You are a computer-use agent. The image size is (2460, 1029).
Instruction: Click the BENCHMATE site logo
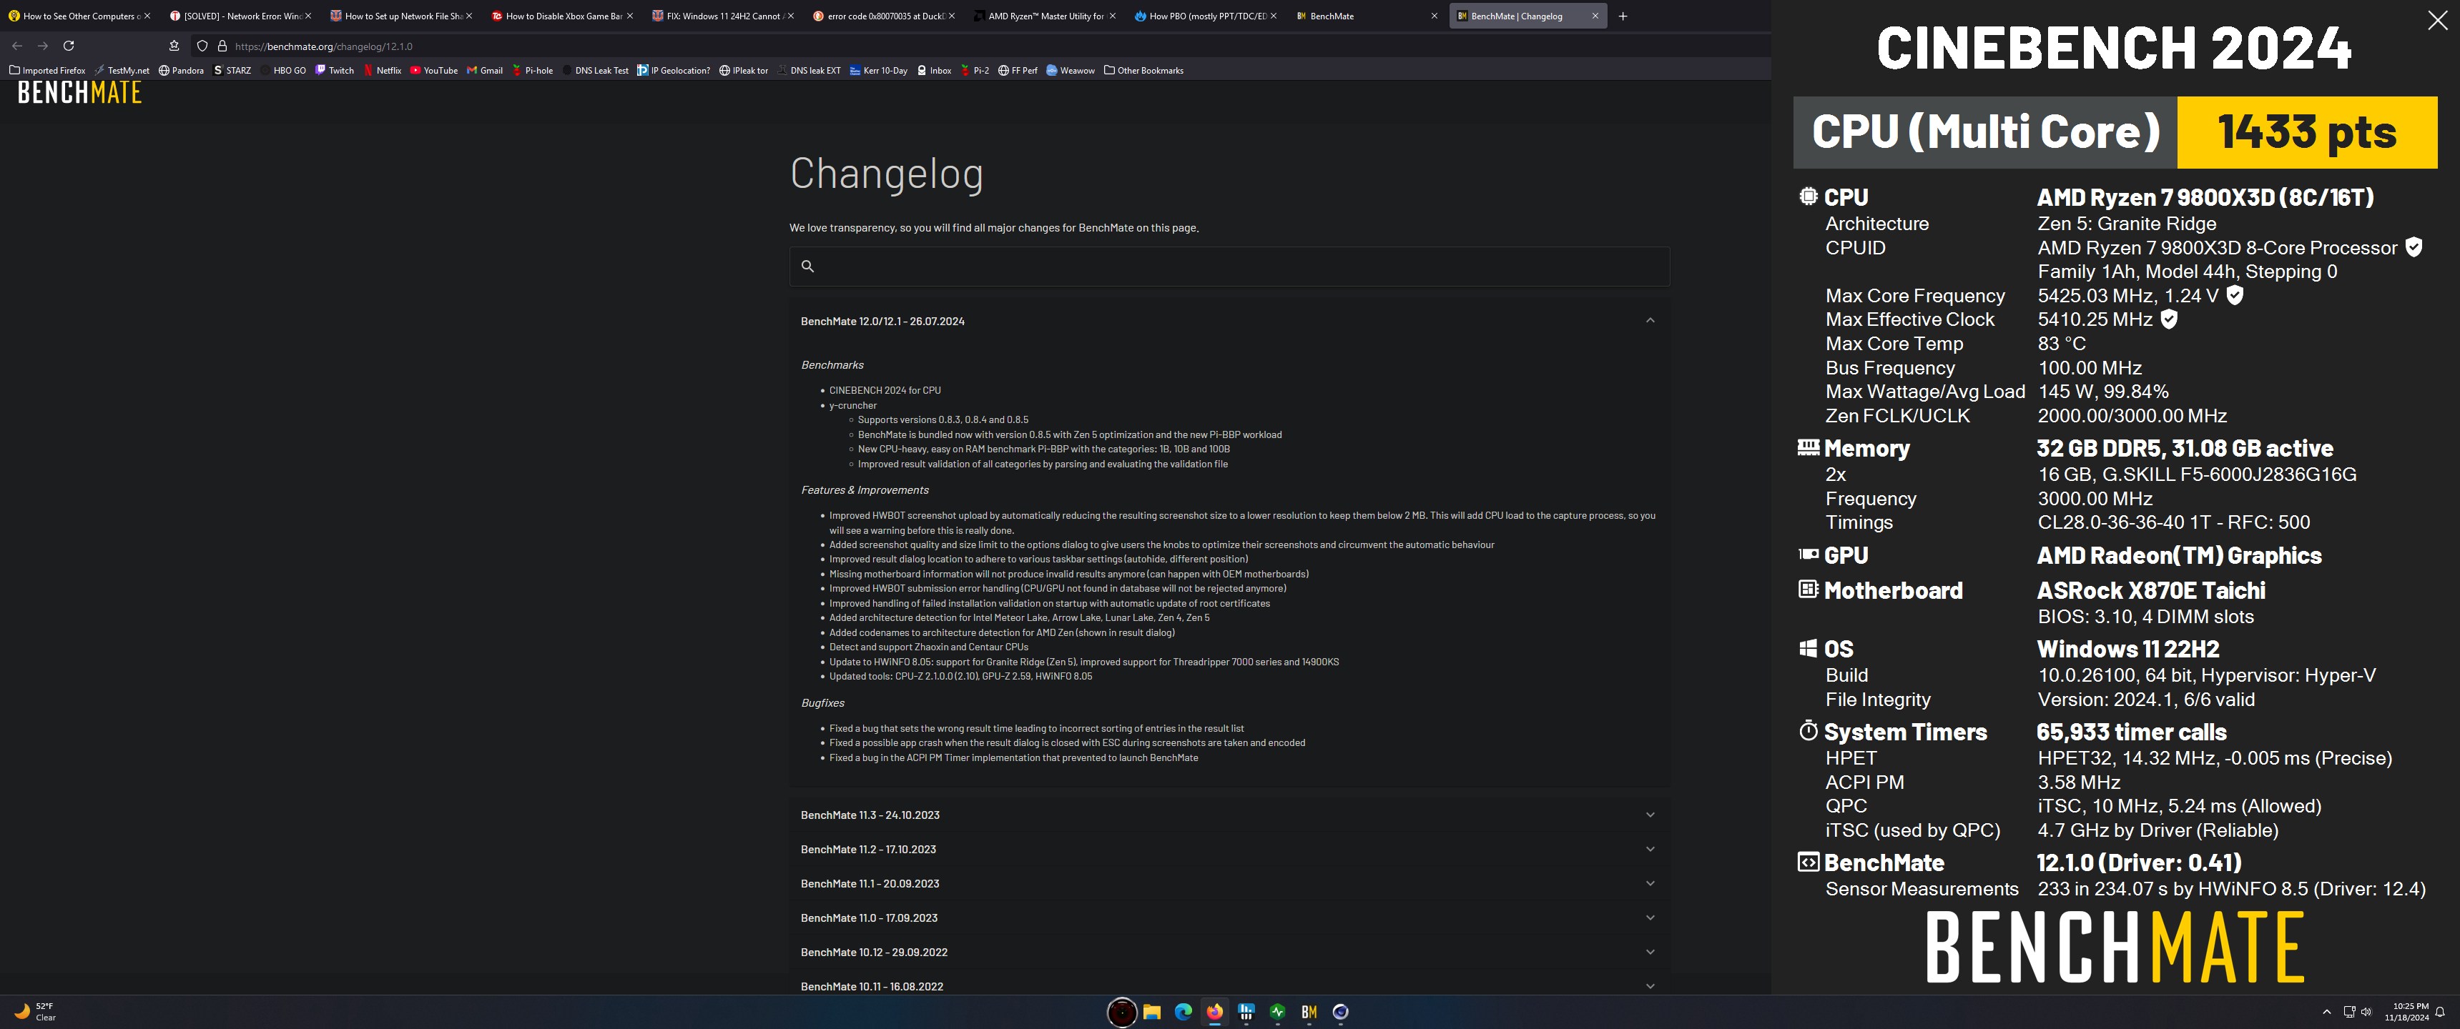point(79,93)
